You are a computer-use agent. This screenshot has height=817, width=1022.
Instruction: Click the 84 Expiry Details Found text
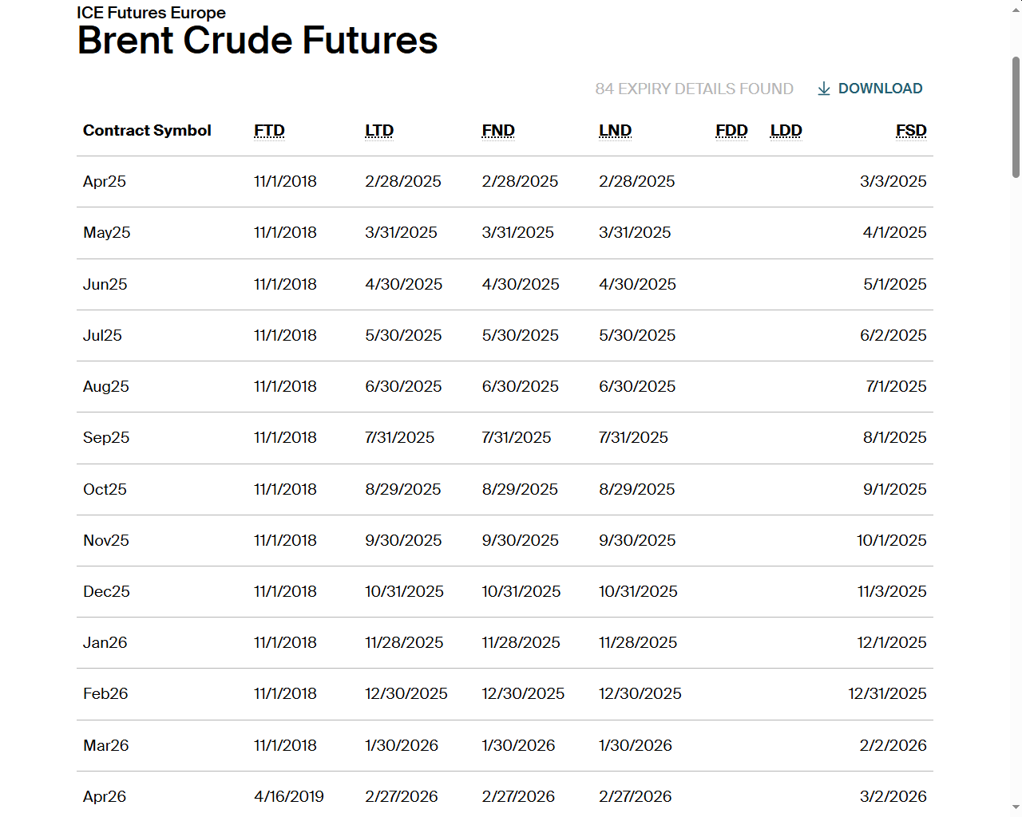coord(694,89)
